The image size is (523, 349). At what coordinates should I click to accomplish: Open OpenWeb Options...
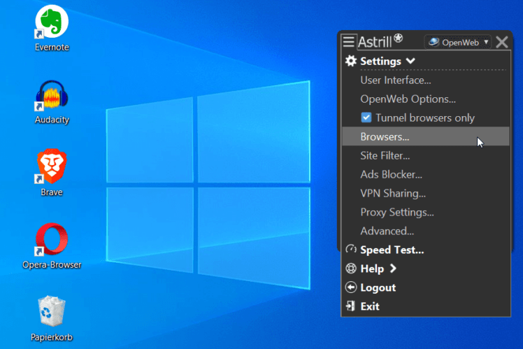tap(408, 99)
